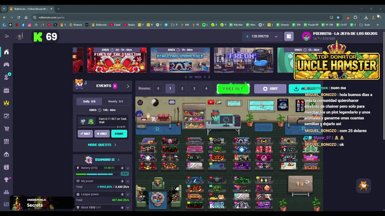385x216 pixels.
Task: Click the player avatar icon
Action: [306, 36]
